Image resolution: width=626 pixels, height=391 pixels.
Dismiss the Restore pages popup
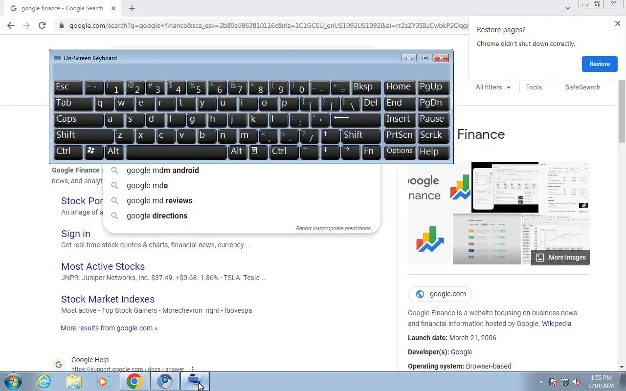coord(617,23)
